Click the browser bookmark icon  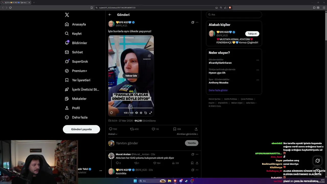point(91,8)
